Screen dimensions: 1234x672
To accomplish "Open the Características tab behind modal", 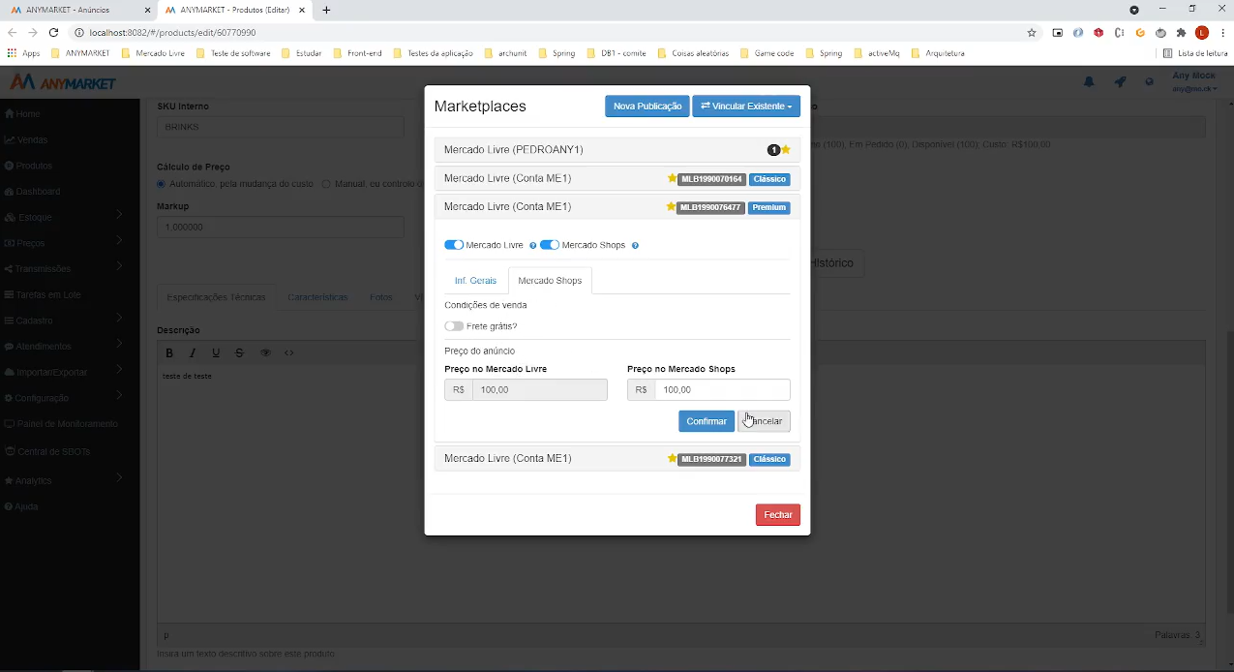I will (x=317, y=297).
